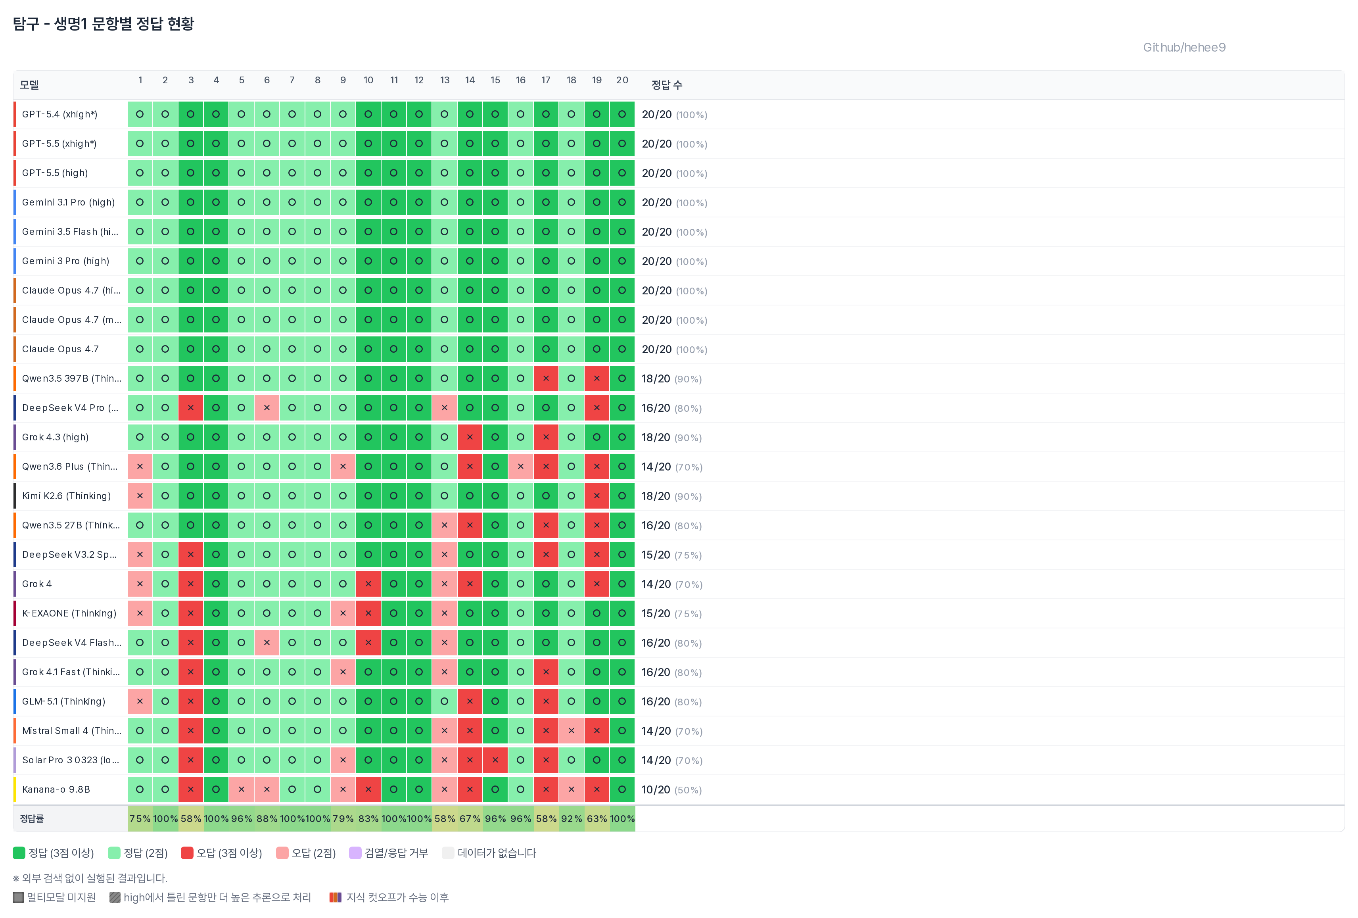Click DeepSeek V4 Pro X cell for question 6
Viewport: 1358px width, 918px height.
(x=267, y=407)
